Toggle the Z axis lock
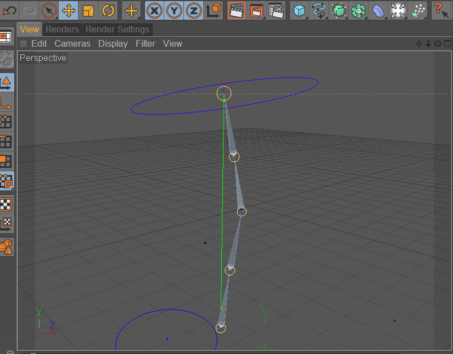The height and width of the screenshot is (354, 453). (193, 10)
